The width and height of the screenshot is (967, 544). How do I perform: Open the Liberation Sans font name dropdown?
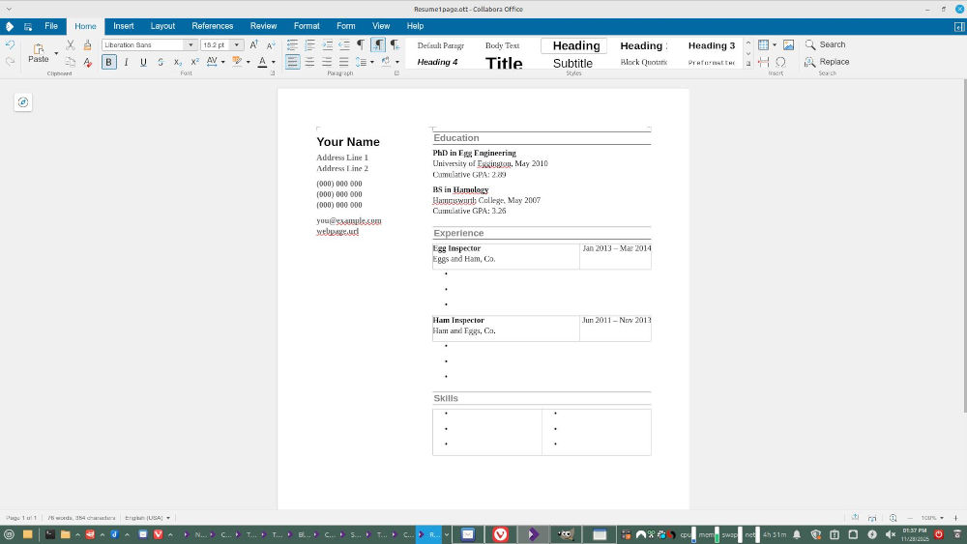190,44
